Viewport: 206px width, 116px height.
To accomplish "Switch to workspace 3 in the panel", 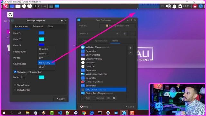I will coord(42,6).
